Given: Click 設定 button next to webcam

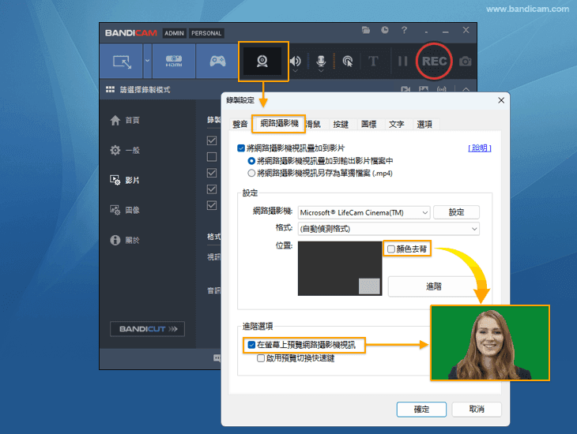Looking at the screenshot, I should point(456,212).
